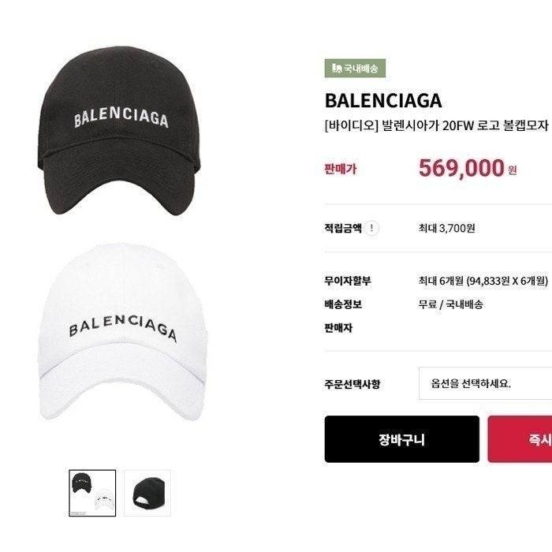
Task: Click the red 즉시 purchase button
Action: click(520, 439)
